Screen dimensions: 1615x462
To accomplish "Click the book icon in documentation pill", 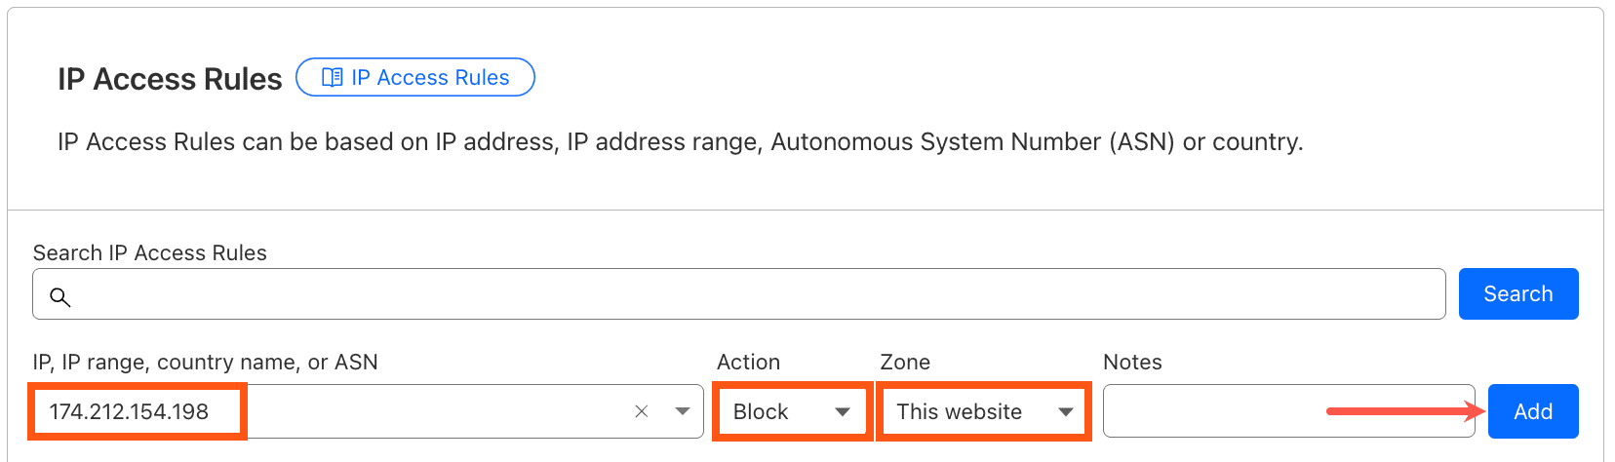I will pyautogui.click(x=332, y=77).
